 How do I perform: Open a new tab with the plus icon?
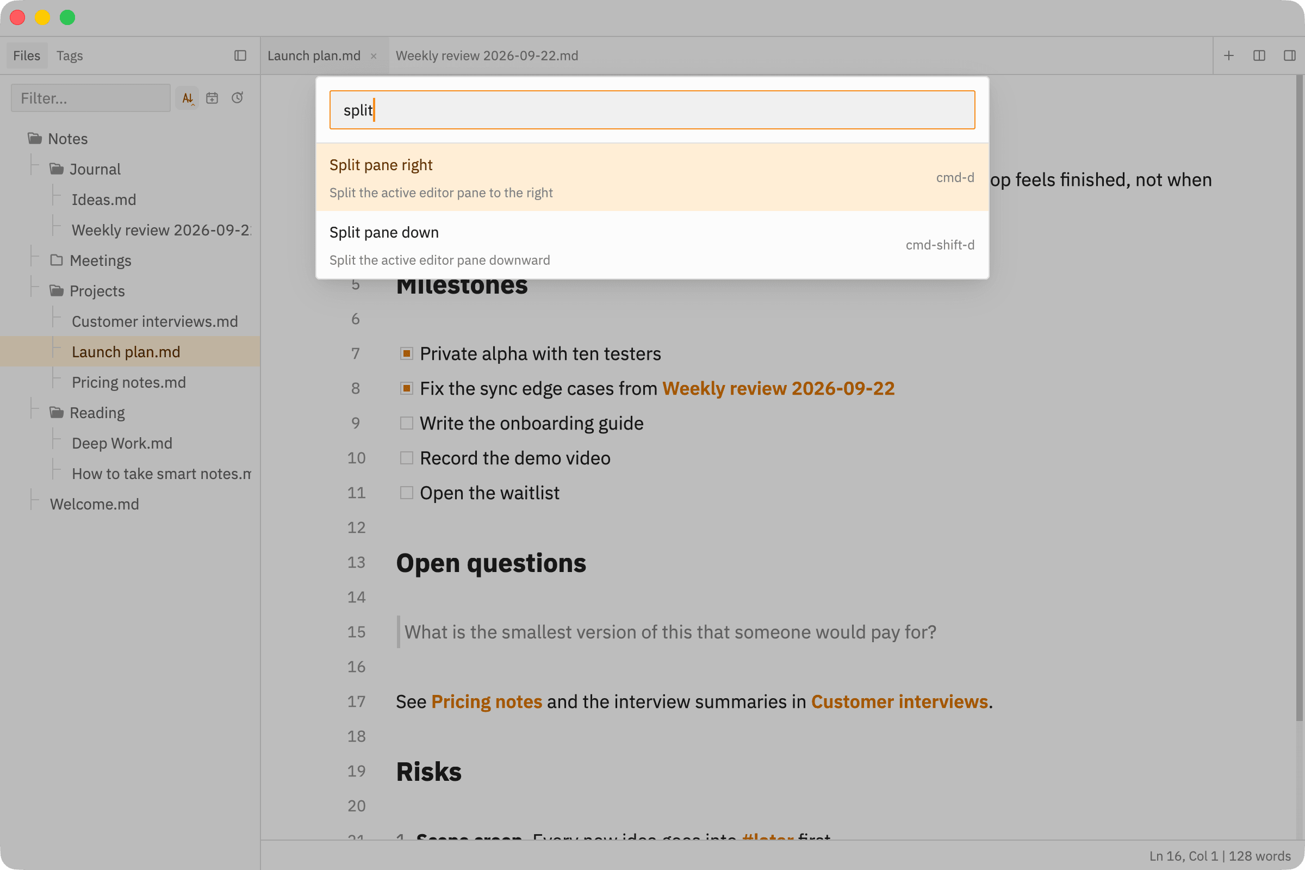pos(1228,55)
